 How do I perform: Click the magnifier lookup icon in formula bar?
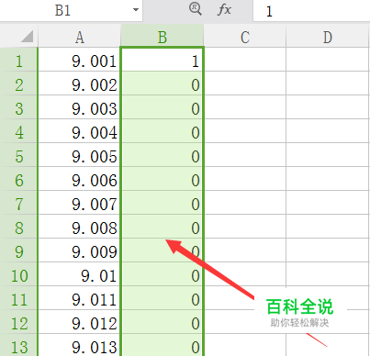196,9
